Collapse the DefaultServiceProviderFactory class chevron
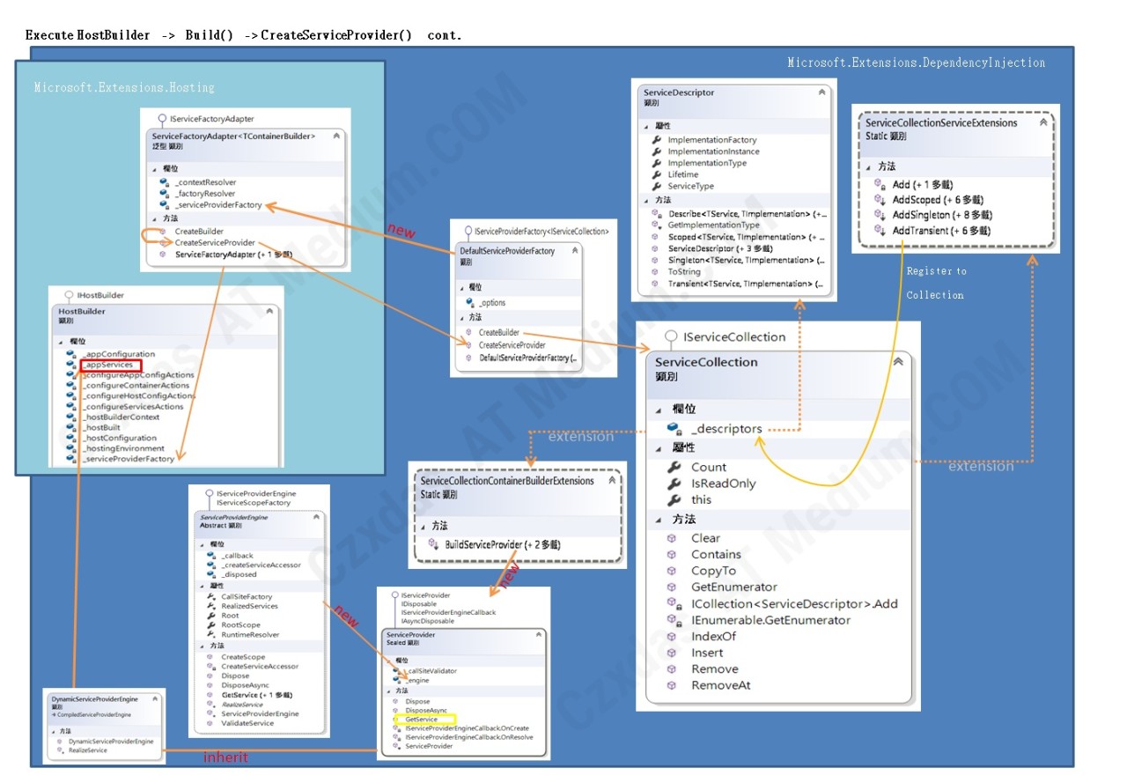The image size is (1127, 783). [575, 251]
